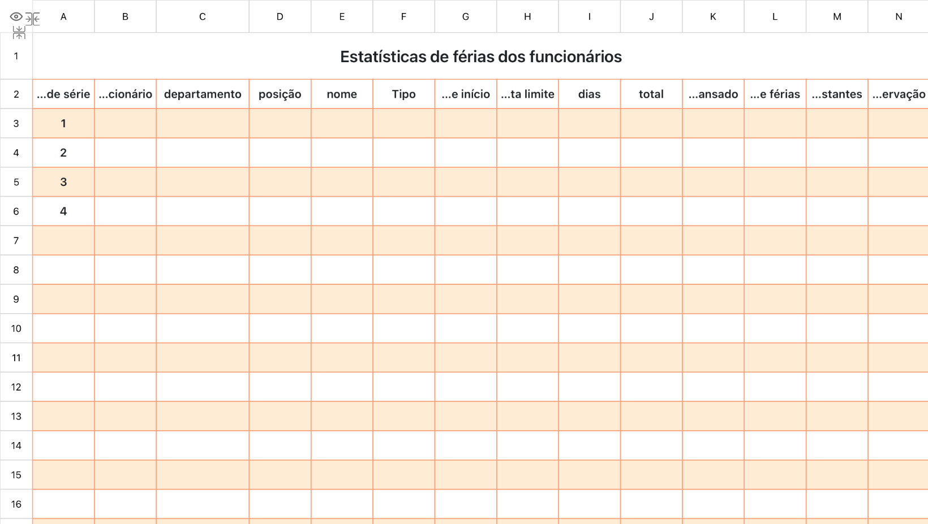
Task: Click the '...de série' header cell
Action: [63, 94]
